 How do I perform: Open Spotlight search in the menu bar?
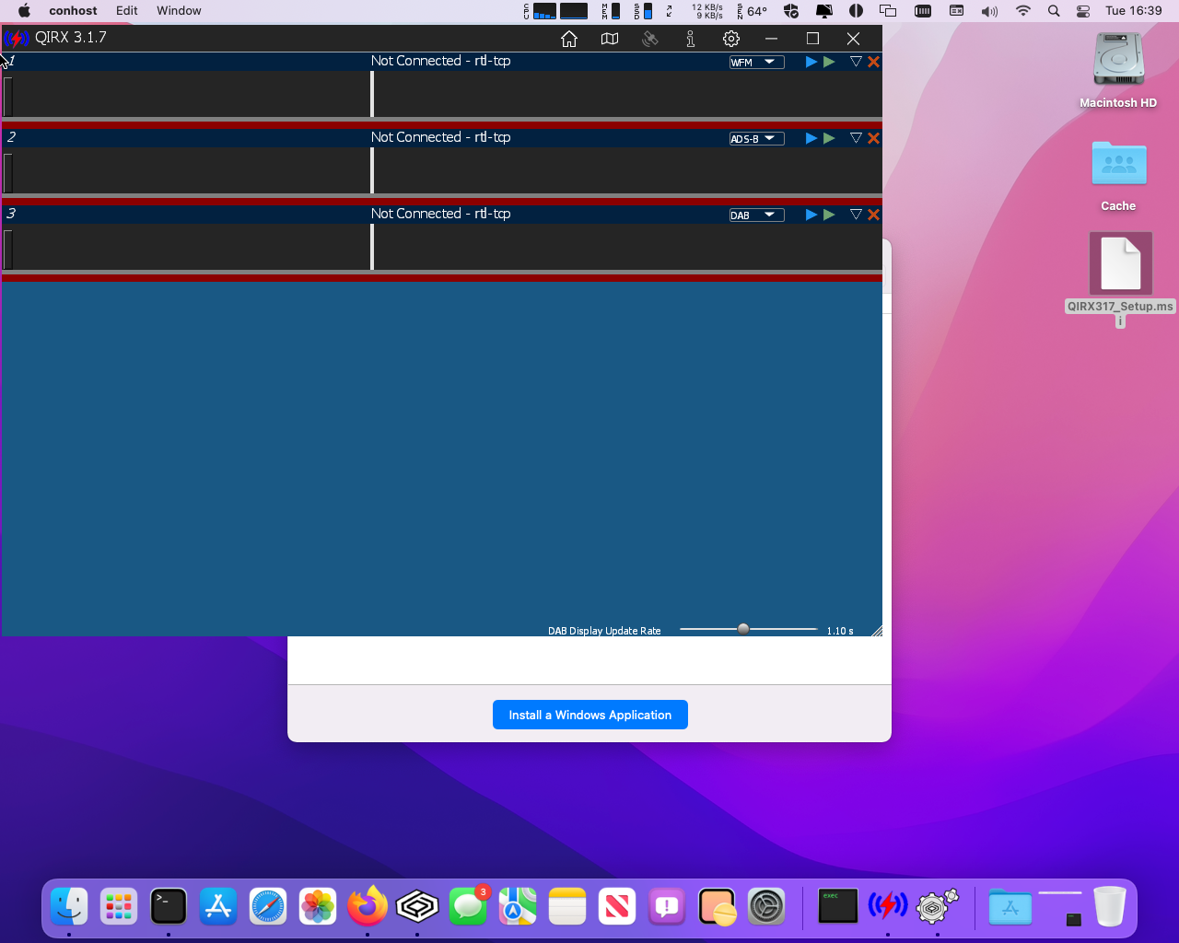[x=1054, y=11]
